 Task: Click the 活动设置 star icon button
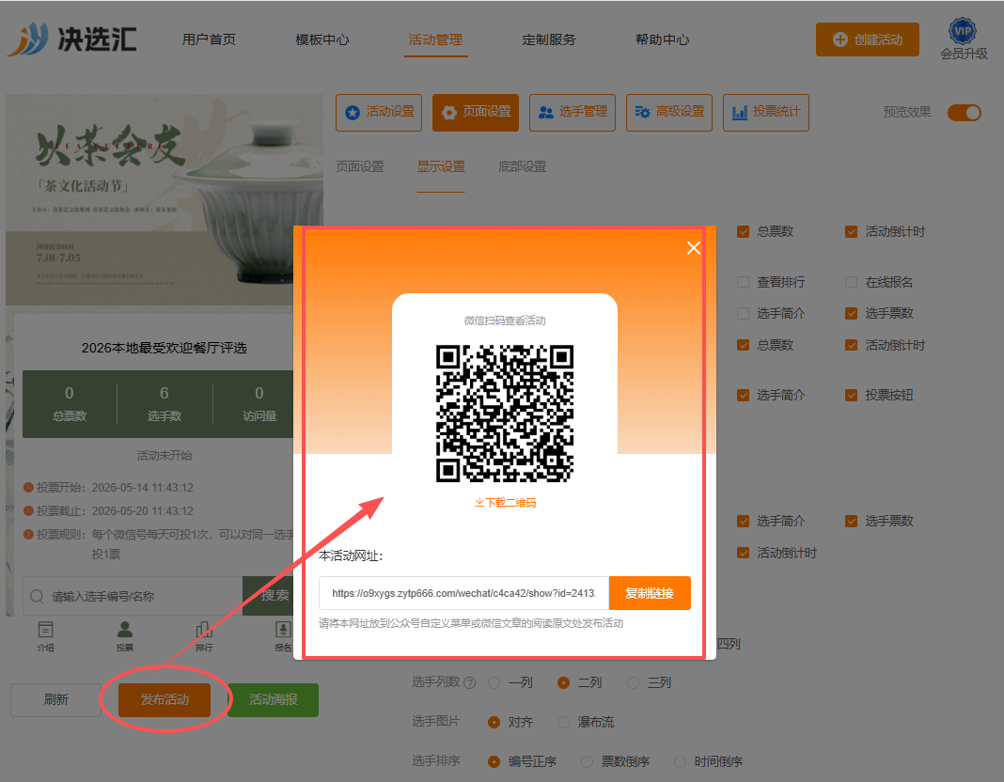379,113
